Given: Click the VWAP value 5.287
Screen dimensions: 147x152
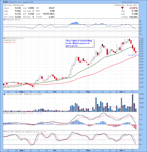Looking at the screenshot, I should click(x=52, y=17).
